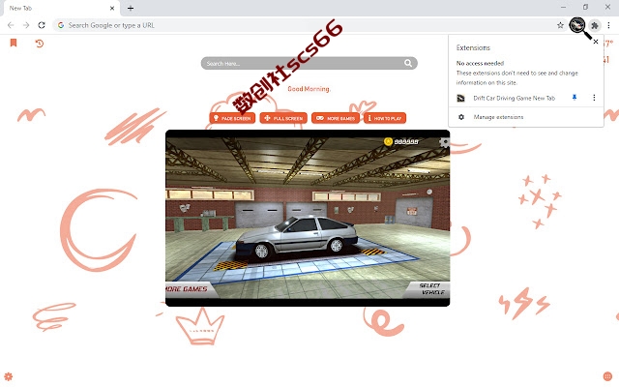Viewport: 619px width, 387px height.
Task: Open the bookmarks icon on new tab page
Action: pyautogui.click(x=14, y=43)
